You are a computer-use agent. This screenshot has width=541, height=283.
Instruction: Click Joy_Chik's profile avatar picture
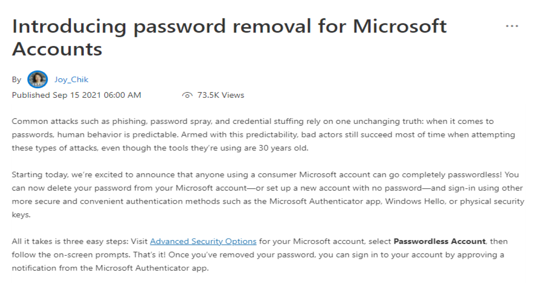[37, 80]
